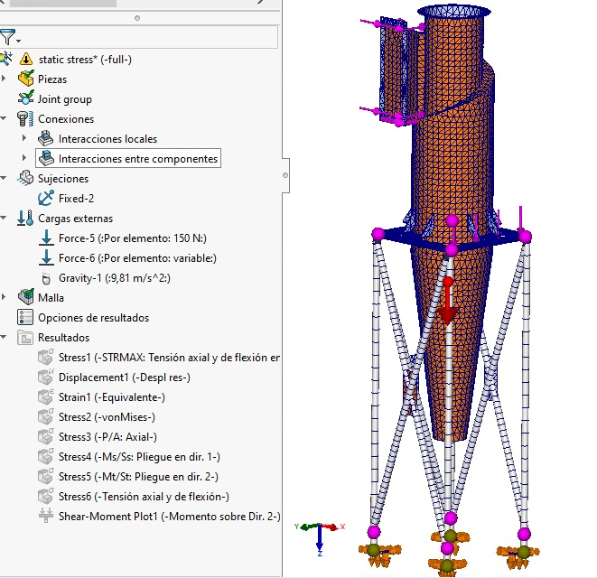Open the tree filter funnel icon
597x578 pixels.
click(7, 37)
